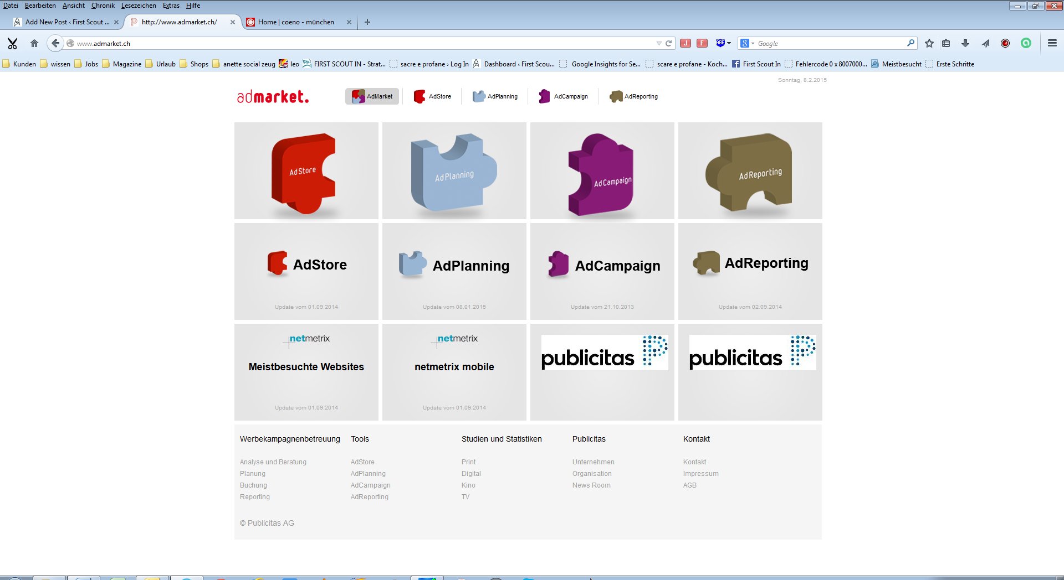The height and width of the screenshot is (580, 1064).
Task: Click the red AdStore puzzle piece tile
Action: (x=306, y=170)
